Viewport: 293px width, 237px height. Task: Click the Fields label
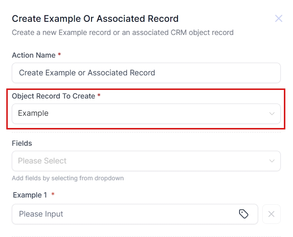[22, 143]
